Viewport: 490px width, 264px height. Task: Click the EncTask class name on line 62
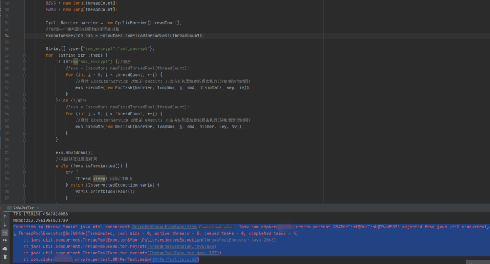pos(124,87)
